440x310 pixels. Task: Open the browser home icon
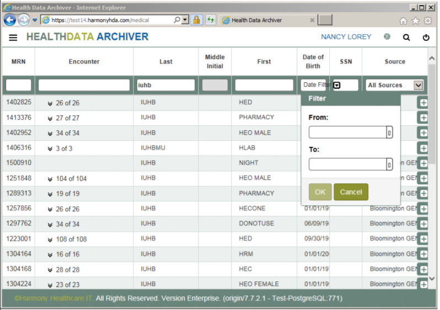[403, 21]
